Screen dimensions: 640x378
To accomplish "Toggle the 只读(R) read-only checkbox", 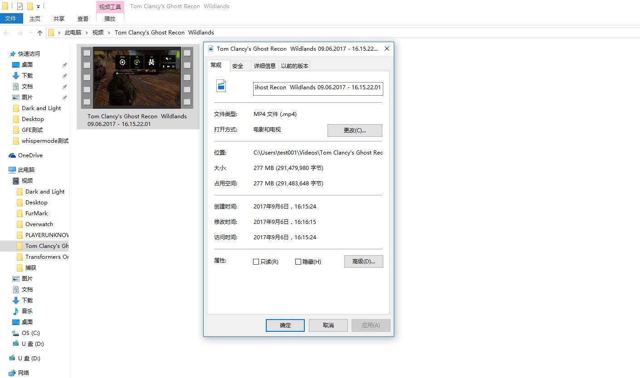I will click(256, 262).
